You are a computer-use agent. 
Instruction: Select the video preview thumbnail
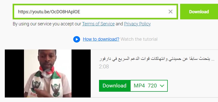pos(48,73)
